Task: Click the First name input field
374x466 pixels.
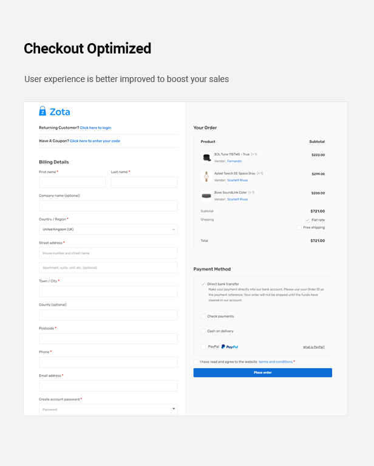Action: 72,182
